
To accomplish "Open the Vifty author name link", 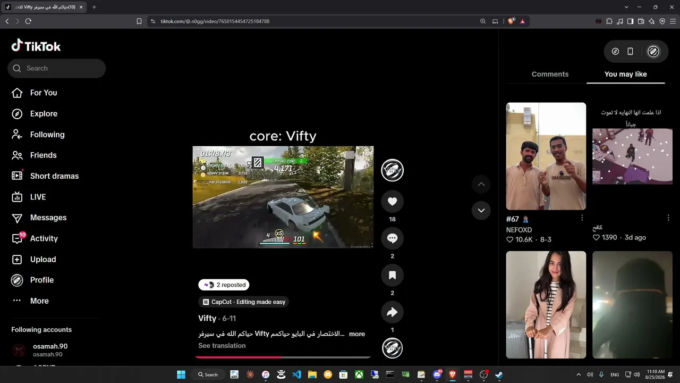I will 207,318.
